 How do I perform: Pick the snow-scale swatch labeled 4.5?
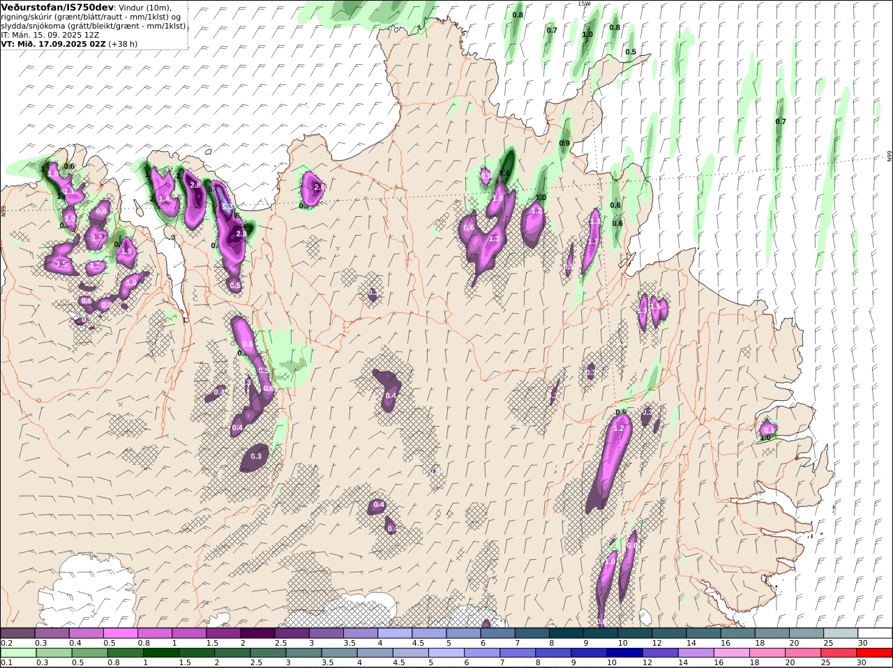click(x=429, y=633)
